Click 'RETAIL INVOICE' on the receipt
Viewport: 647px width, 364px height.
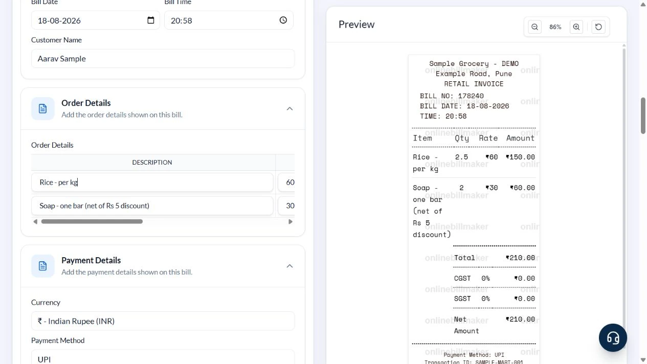tap(474, 84)
